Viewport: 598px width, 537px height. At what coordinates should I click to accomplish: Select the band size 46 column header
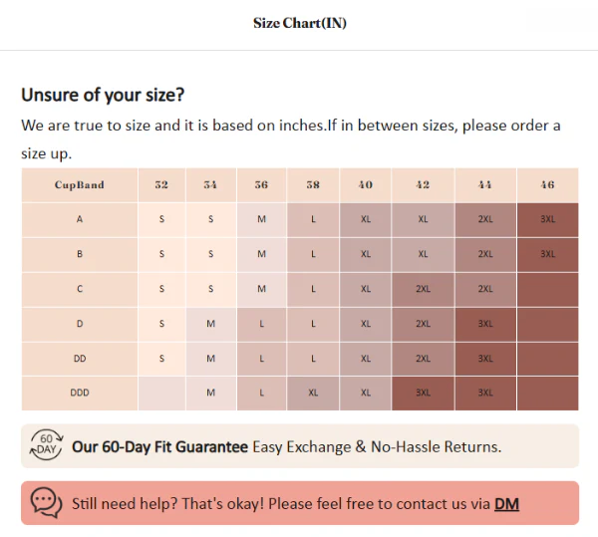[547, 185]
